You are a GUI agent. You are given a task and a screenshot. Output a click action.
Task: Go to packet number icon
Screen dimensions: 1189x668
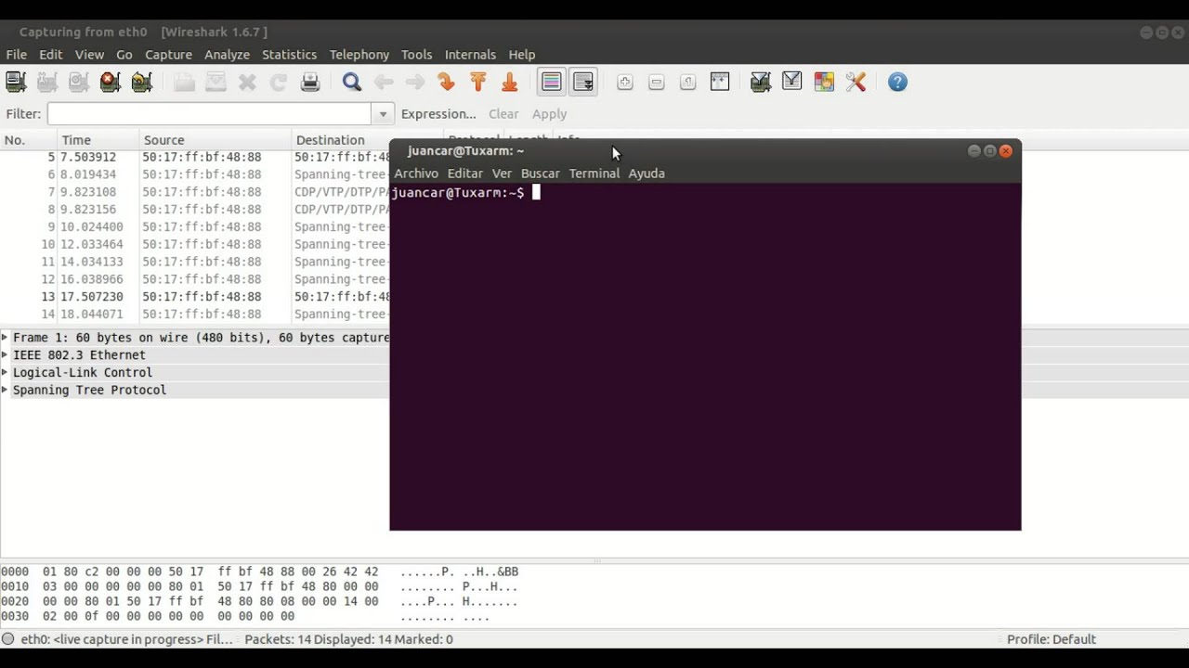(447, 83)
